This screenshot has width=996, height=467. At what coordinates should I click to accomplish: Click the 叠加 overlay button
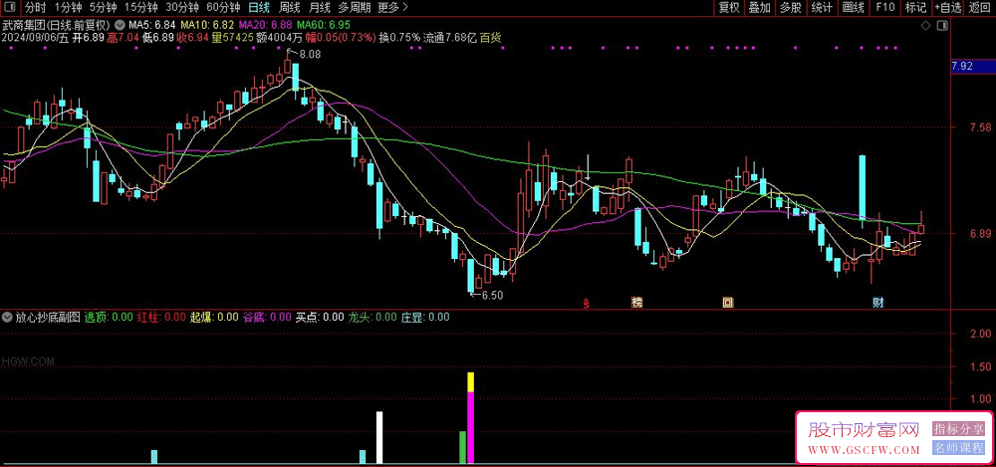760,8
